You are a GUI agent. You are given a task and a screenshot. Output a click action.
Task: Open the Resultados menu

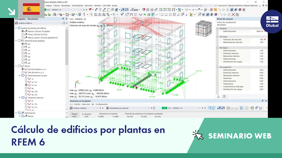coord(66,6)
